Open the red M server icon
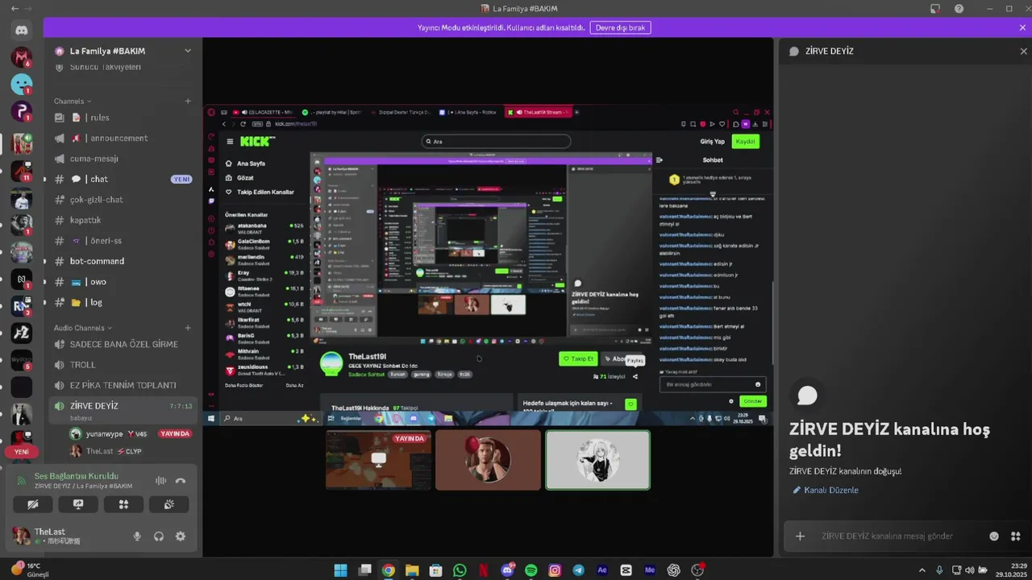 [x=22, y=57]
